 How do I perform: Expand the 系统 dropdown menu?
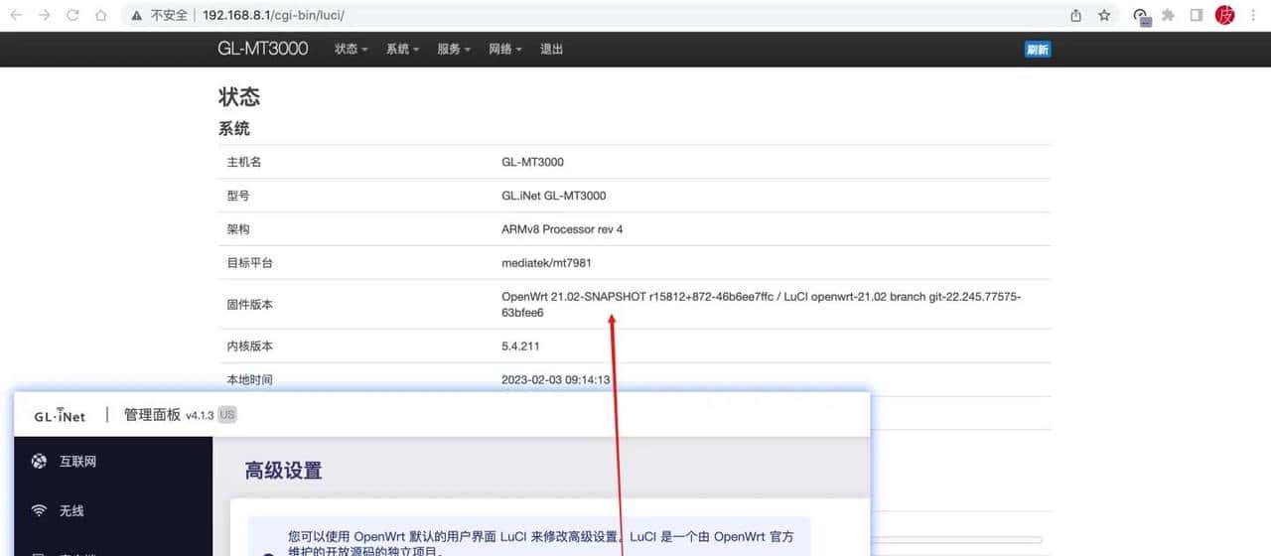(x=403, y=49)
